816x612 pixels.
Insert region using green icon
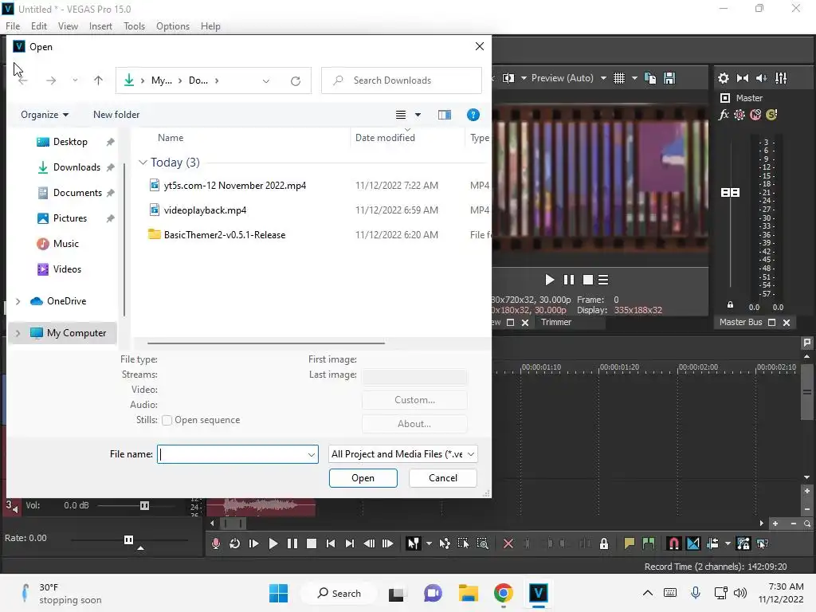(x=649, y=543)
